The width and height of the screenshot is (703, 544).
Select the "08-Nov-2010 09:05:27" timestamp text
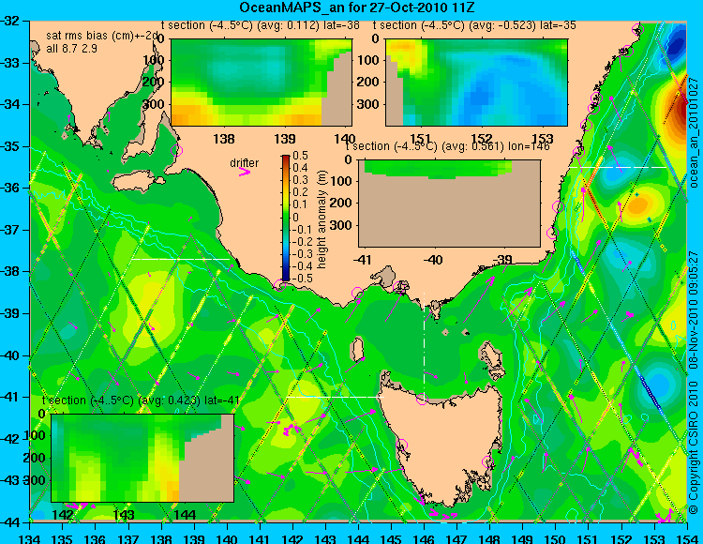[694, 310]
